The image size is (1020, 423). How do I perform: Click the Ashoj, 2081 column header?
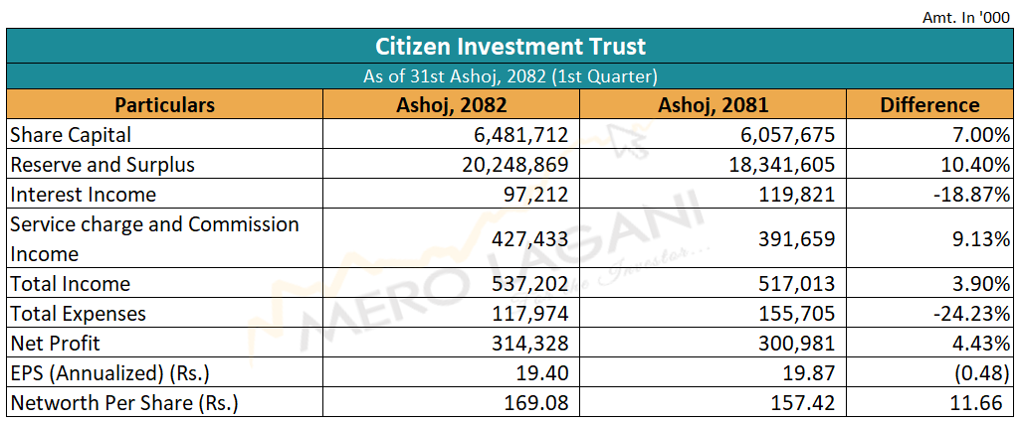[712, 104]
